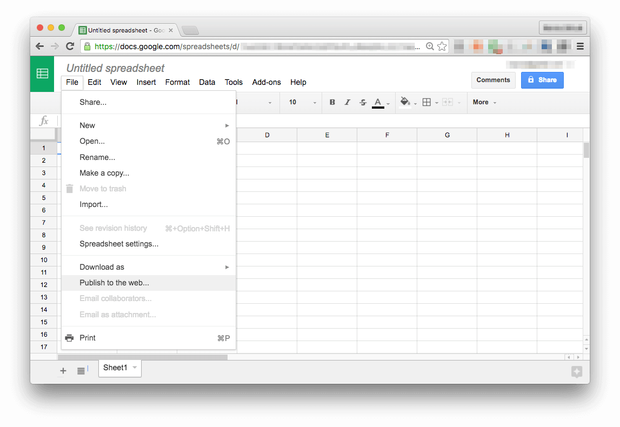
Task: Expand the Download as submenu
Action: click(x=103, y=266)
